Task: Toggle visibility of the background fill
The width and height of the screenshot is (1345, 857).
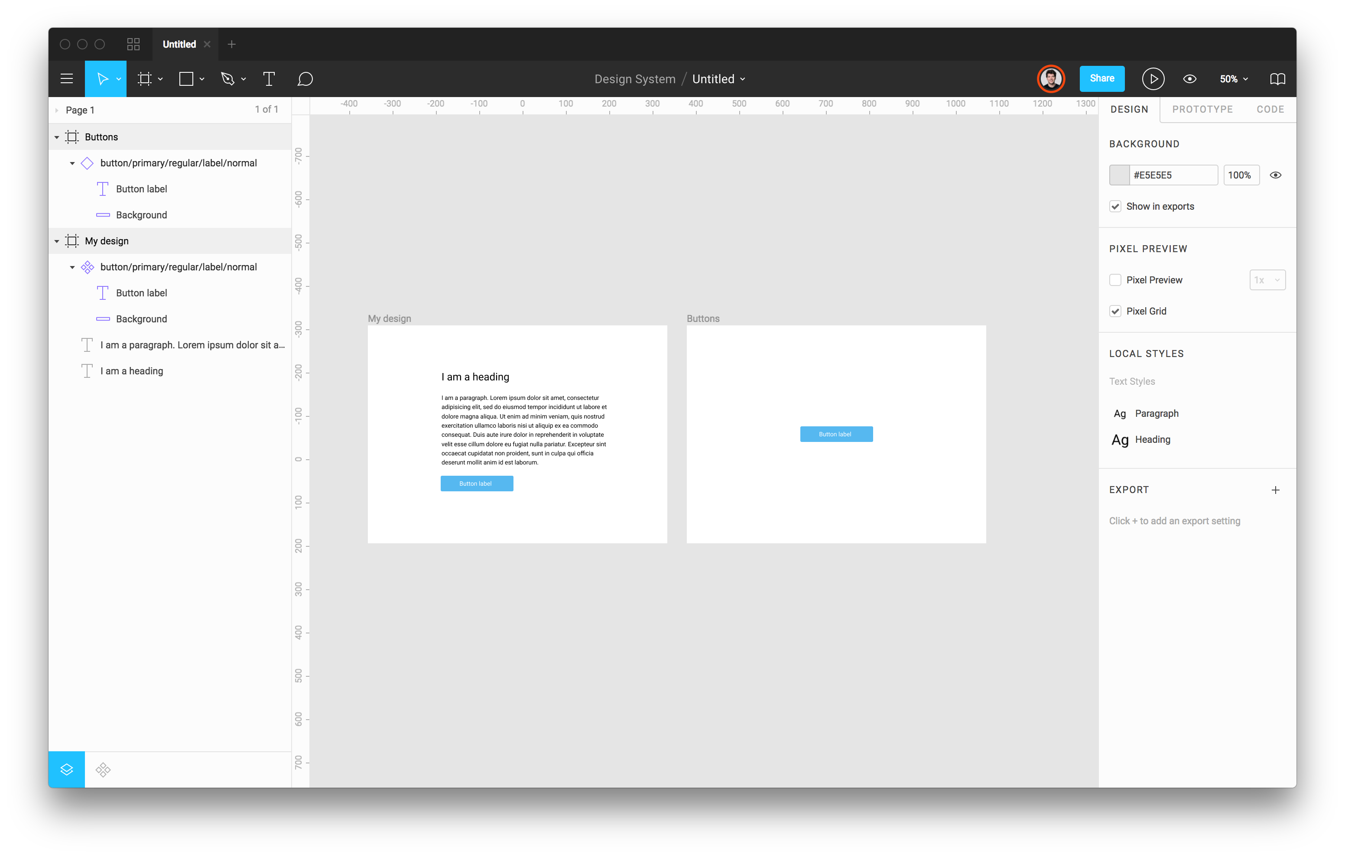Action: click(1276, 175)
